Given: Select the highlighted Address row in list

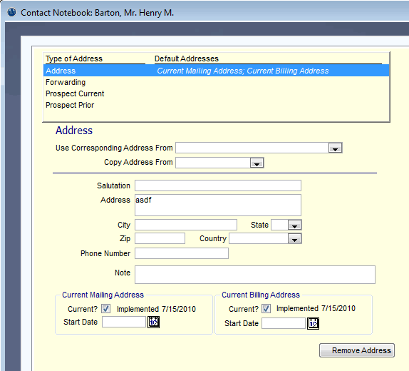Looking at the screenshot, I should (x=216, y=71).
